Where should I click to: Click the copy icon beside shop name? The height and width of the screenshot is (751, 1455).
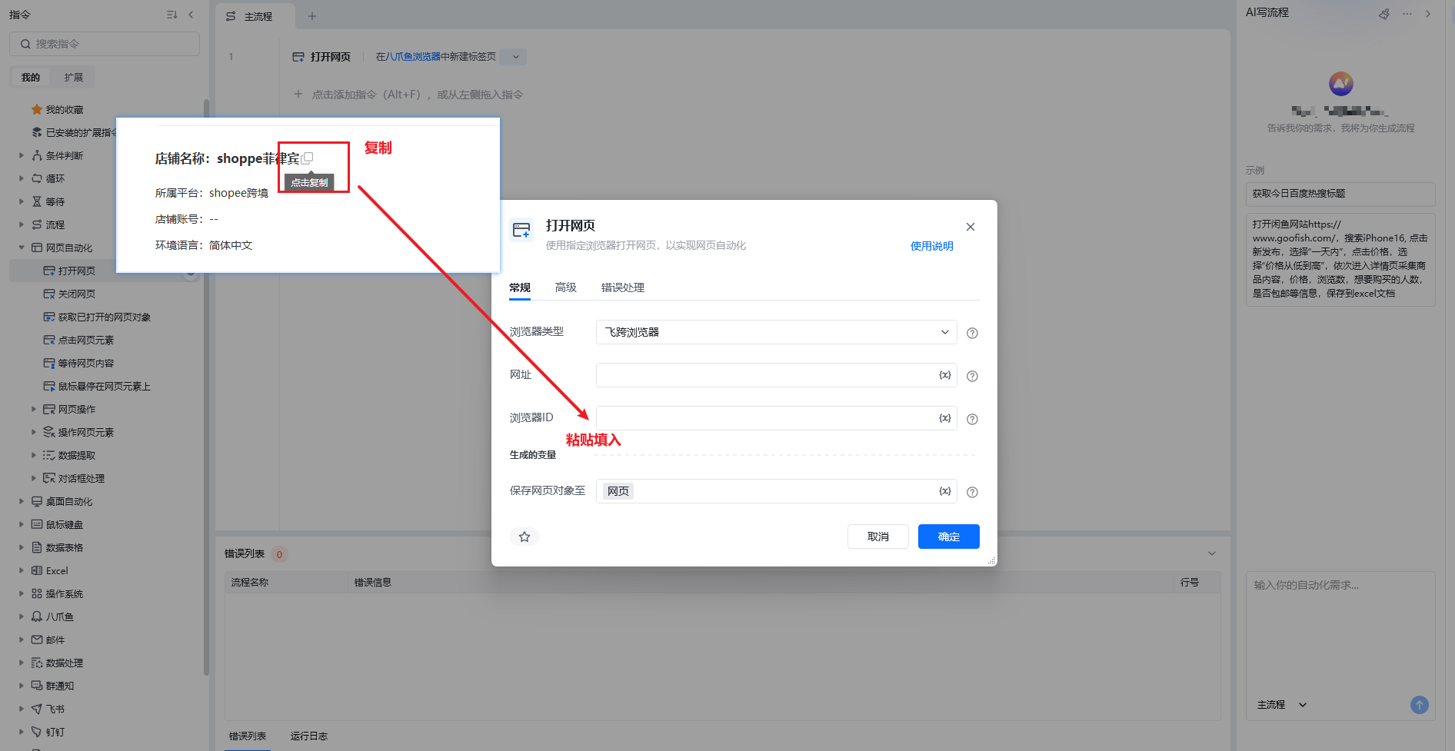[308, 158]
